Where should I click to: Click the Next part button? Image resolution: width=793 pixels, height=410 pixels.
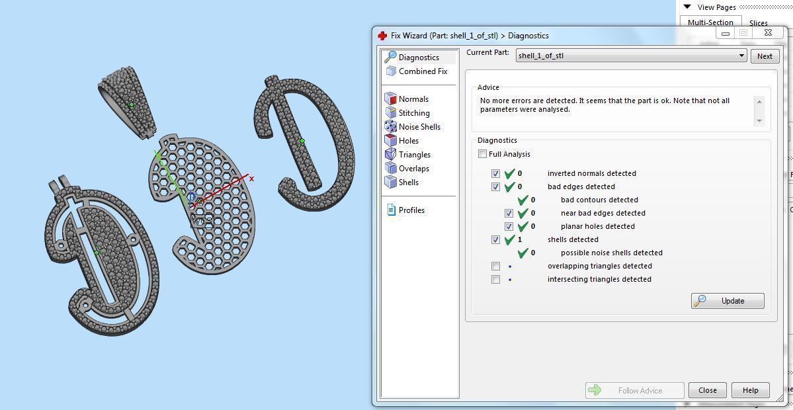(765, 56)
